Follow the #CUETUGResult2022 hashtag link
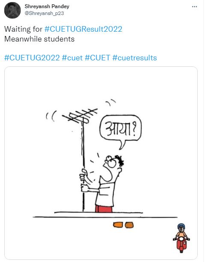Viewport: 205px width, 262px height. point(83,29)
